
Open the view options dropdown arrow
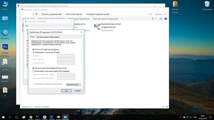click(156, 19)
